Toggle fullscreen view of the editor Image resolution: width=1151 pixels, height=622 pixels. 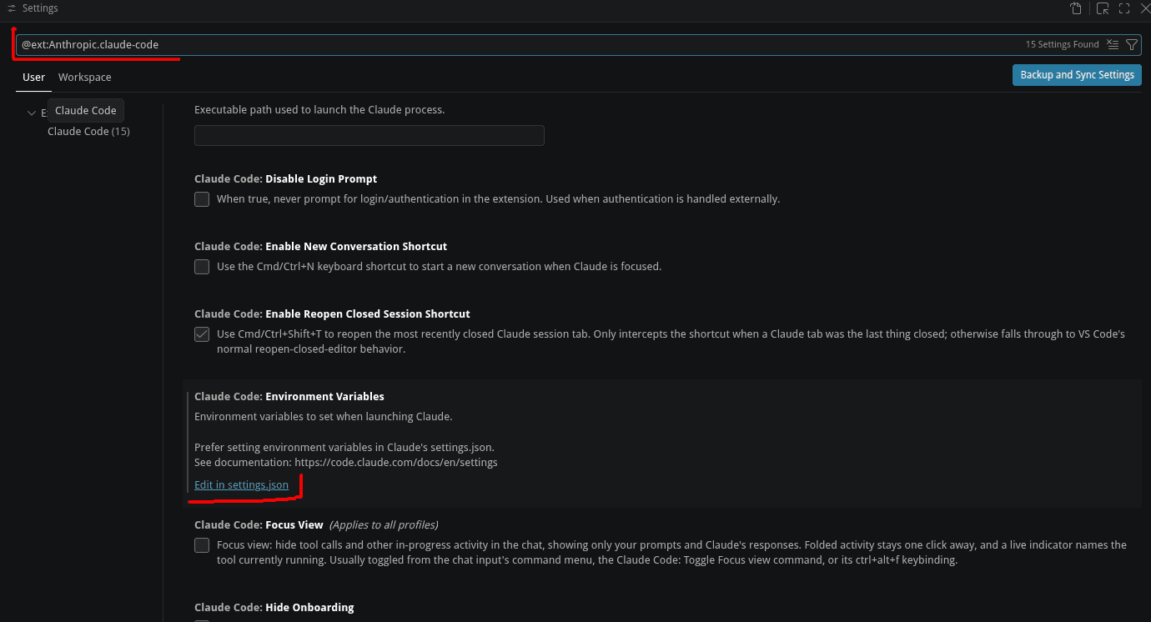pyautogui.click(x=1124, y=8)
